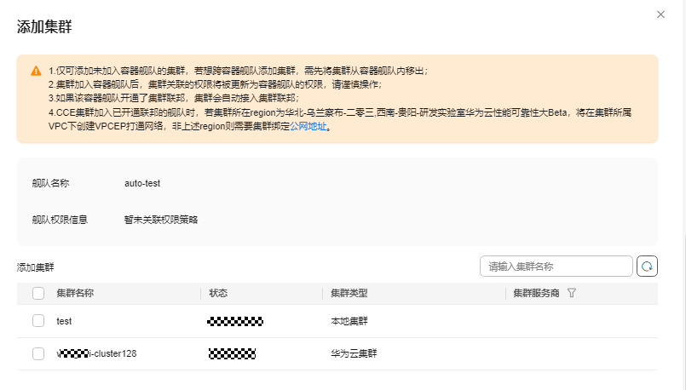Open the 集群服务商 filter icon

tap(571, 293)
